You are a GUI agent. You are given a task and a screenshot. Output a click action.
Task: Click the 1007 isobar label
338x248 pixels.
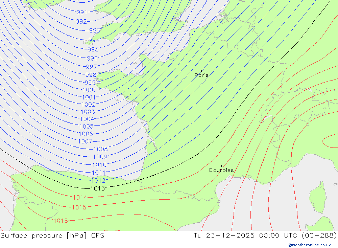click(x=85, y=141)
